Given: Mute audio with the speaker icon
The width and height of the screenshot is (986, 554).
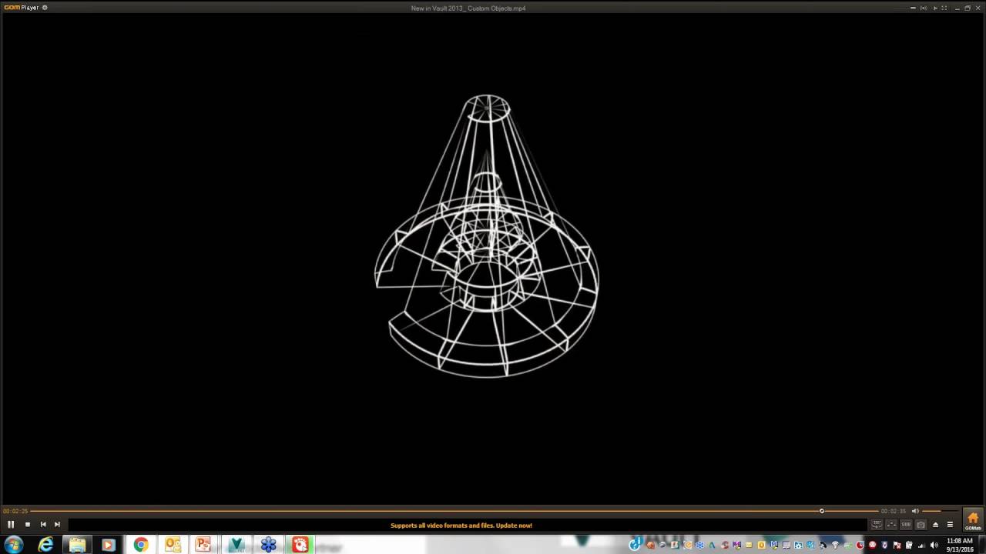Looking at the screenshot, I should coord(915,511).
